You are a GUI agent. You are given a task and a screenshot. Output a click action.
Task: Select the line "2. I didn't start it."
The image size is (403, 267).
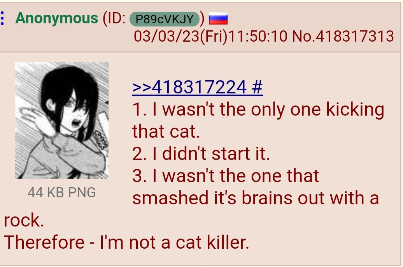point(201,154)
